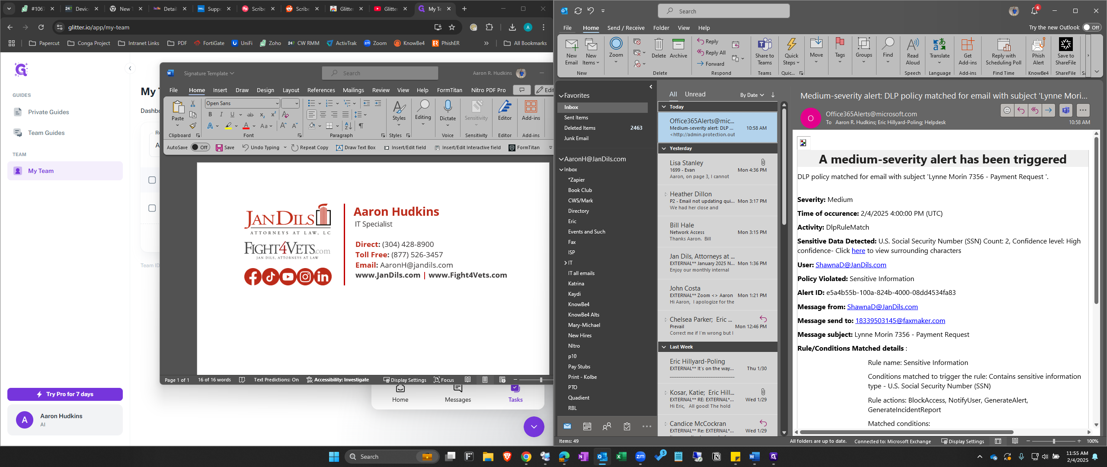Toggle Focus mode in Word status bar

click(444, 380)
